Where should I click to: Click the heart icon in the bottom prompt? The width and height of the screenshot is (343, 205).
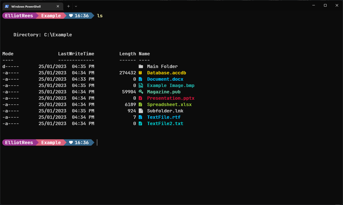tap(71, 142)
